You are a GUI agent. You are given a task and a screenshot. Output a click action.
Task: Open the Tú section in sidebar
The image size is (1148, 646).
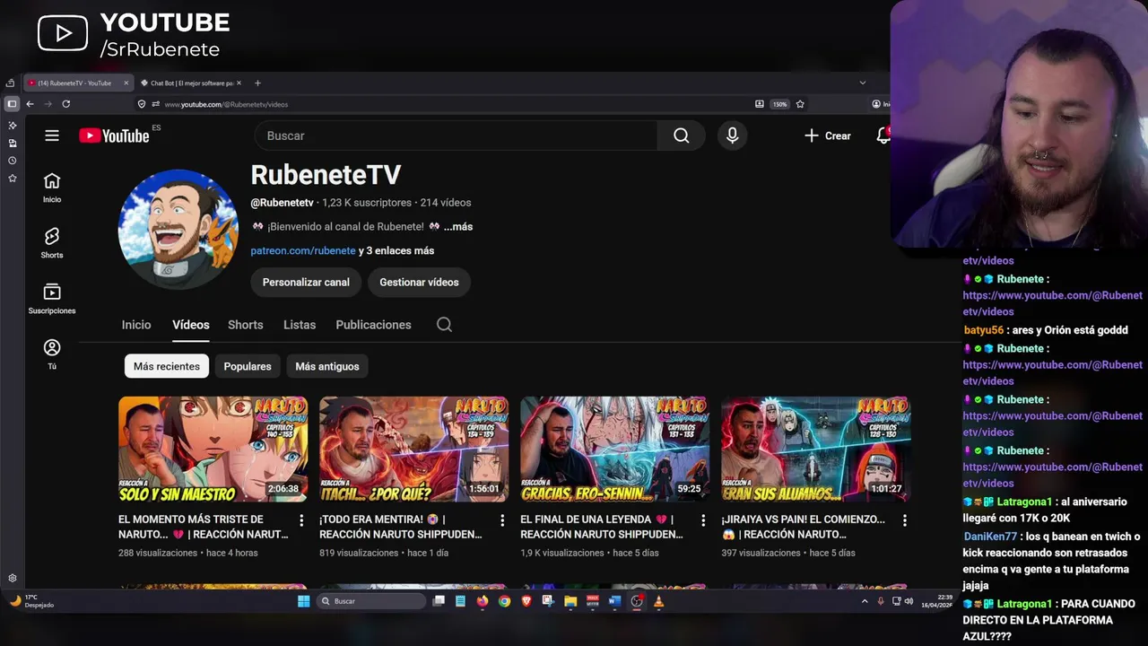click(x=52, y=354)
